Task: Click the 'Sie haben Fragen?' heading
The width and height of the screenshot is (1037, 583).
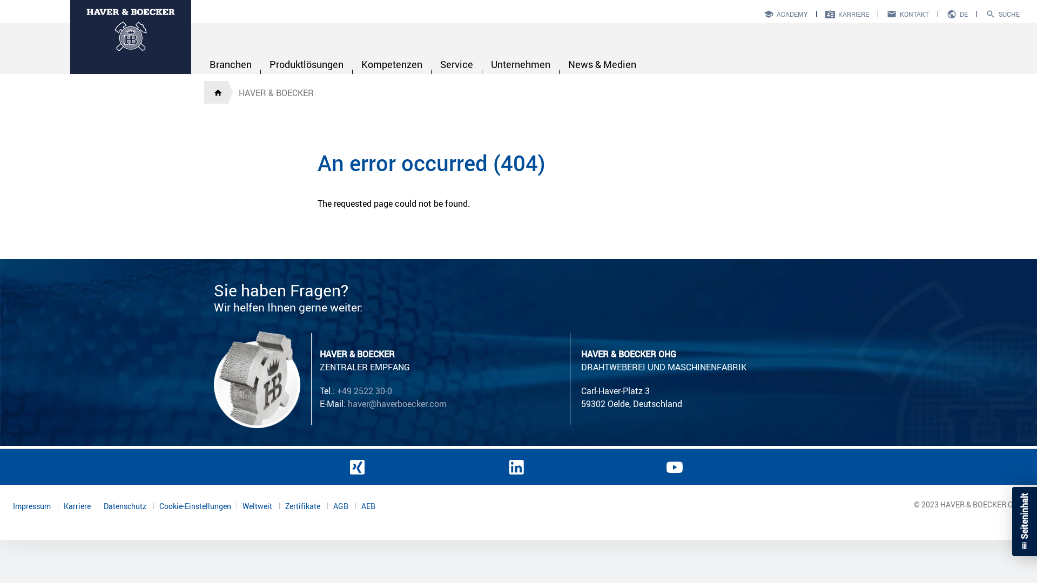Action: 281,290
